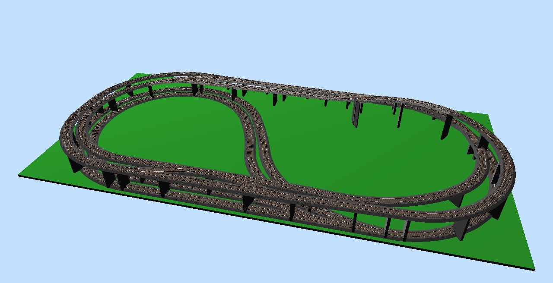Viewport: 553px width, 283px height.
Task: Click the track junction at the front center
Action: 259,182
